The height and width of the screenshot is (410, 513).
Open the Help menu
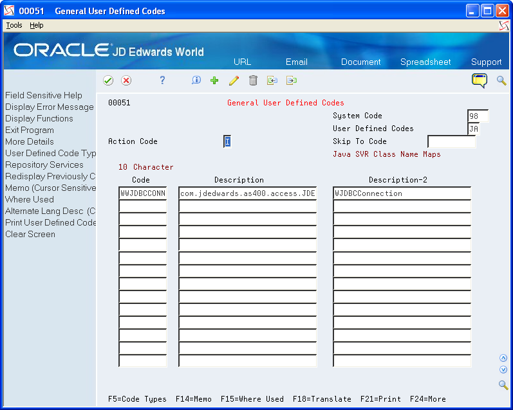click(36, 25)
